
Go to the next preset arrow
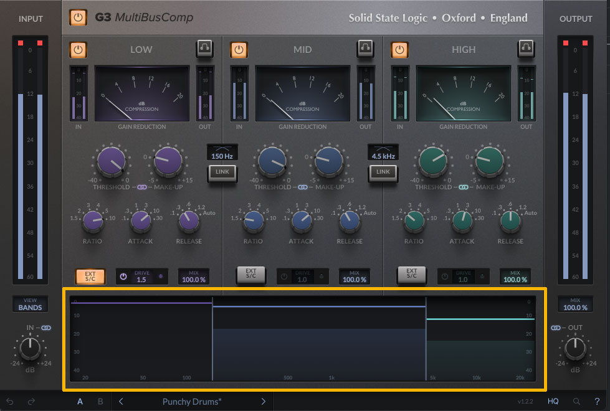pos(264,402)
